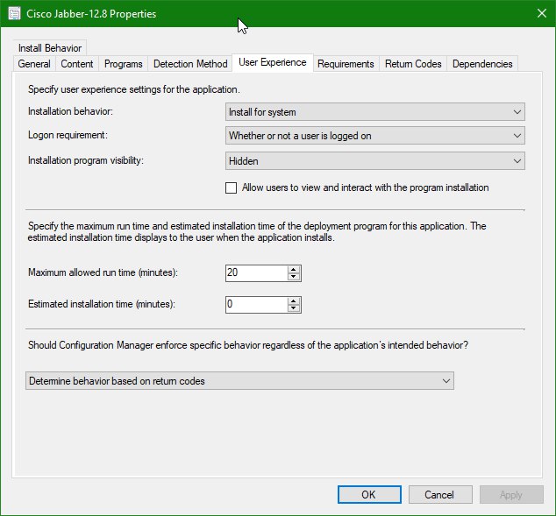The height and width of the screenshot is (516, 556).
Task: Expand the Installation behavior dropdown
Action: [x=374, y=112]
